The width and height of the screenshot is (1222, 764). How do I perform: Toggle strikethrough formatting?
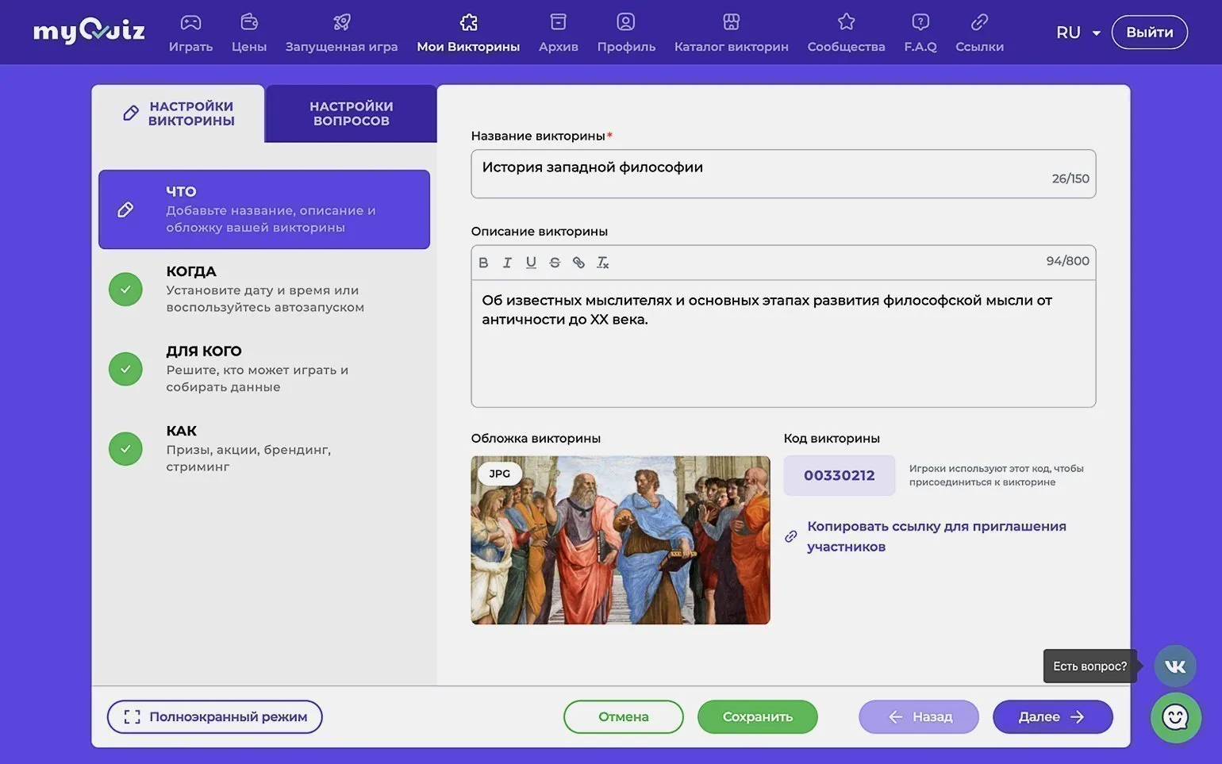[x=555, y=263]
